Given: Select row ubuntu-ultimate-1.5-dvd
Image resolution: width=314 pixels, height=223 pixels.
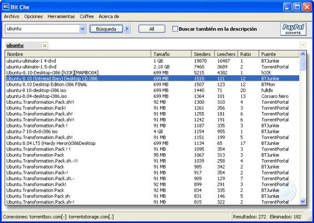Looking at the screenshot, I should pos(152,67).
